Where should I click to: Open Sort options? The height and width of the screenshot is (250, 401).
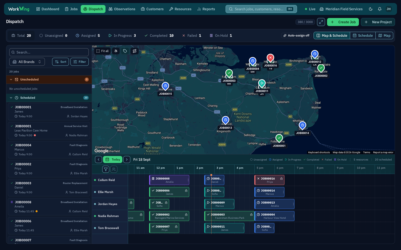[x=60, y=62]
